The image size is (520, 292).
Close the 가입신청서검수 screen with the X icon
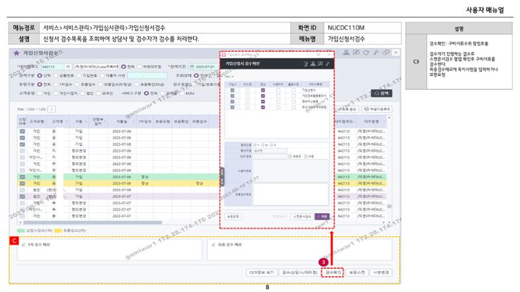pos(396,53)
